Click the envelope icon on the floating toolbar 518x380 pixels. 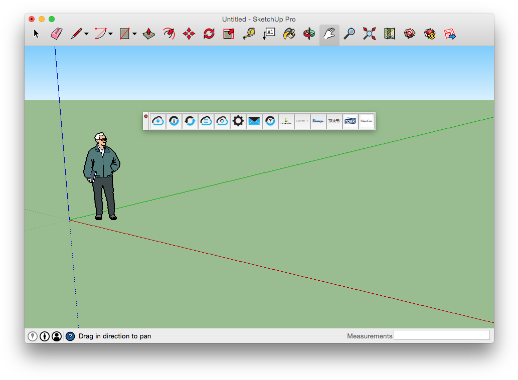click(x=254, y=121)
